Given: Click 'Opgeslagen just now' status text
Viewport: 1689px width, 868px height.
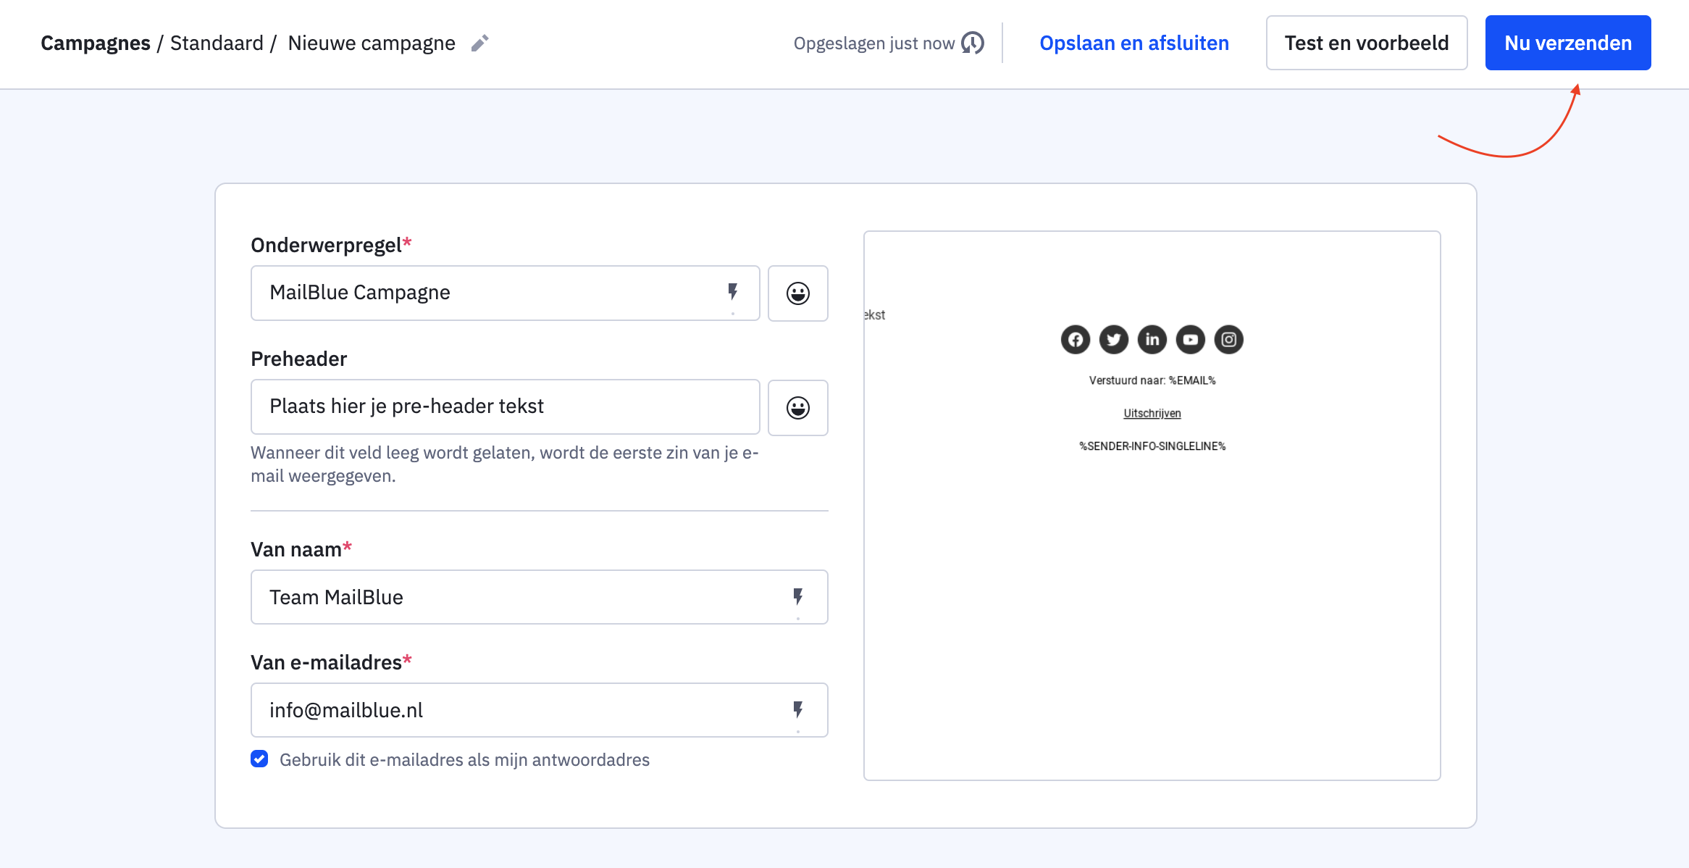Looking at the screenshot, I should tap(874, 43).
